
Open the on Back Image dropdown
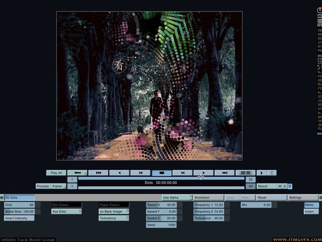point(114,211)
